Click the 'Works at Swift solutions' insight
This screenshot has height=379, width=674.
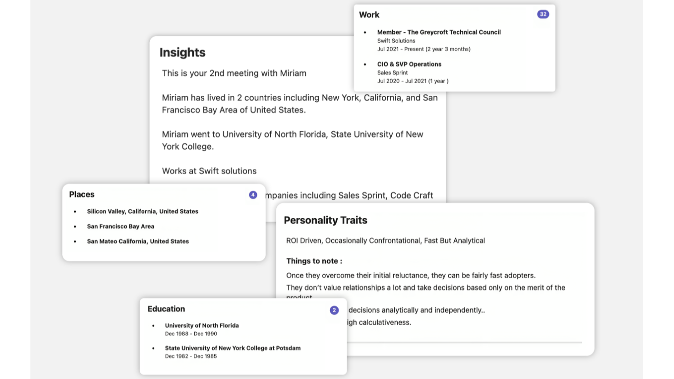209,171
